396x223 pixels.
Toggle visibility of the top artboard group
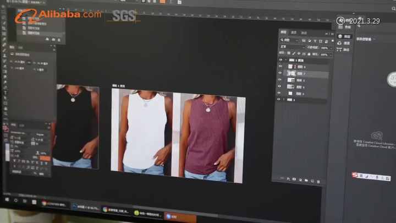click(x=280, y=60)
